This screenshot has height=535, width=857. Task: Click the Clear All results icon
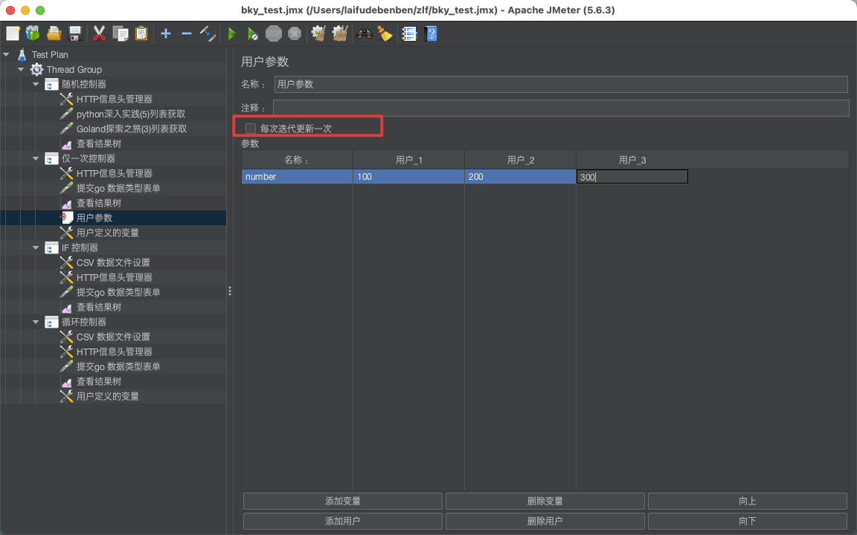coord(340,34)
